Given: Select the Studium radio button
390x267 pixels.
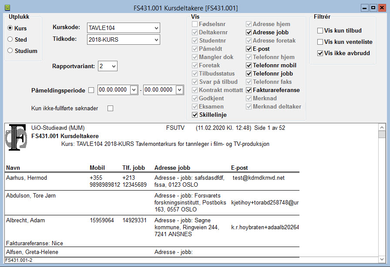Looking at the screenshot, I should (x=10, y=51).
